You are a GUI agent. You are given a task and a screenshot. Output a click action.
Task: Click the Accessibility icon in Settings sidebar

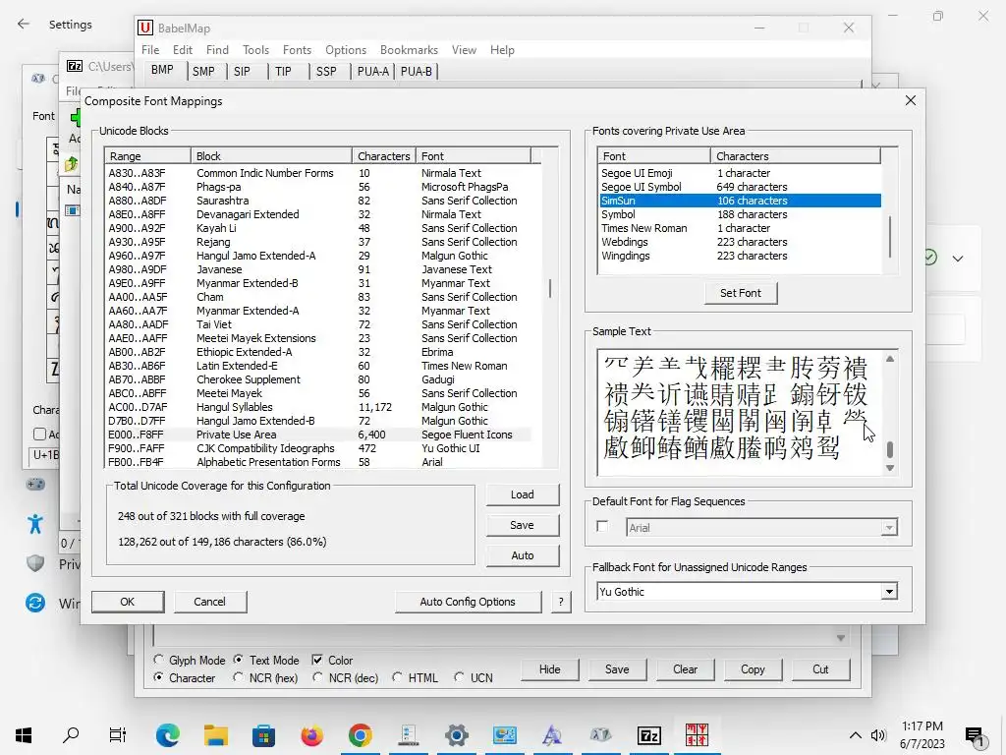tap(35, 524)
